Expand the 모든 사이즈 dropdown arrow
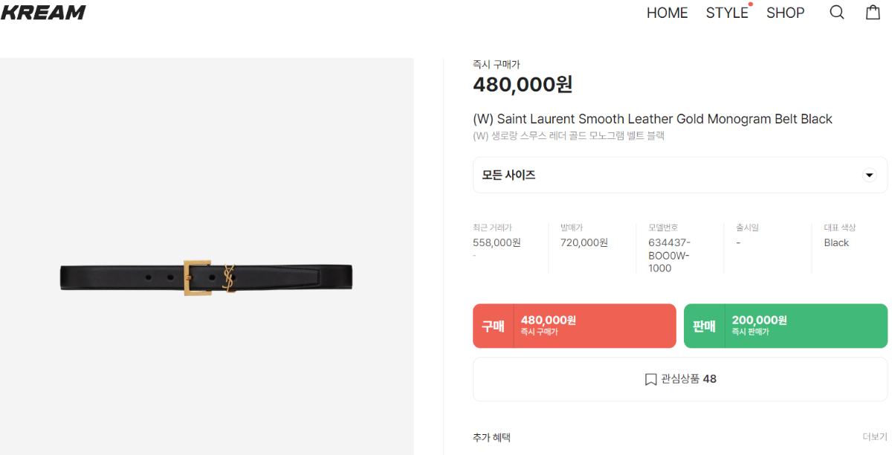Image resolution: width=892 pixels, height=455 pixels. (869, 175)
